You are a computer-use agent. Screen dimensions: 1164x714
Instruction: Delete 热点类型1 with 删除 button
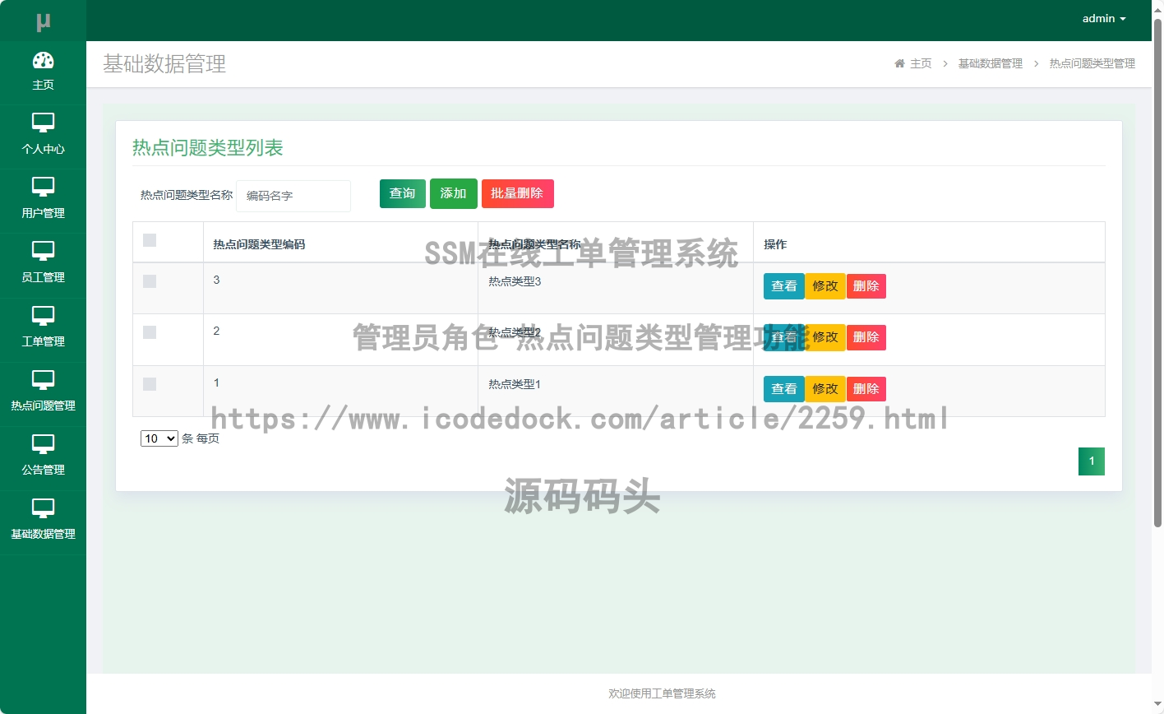coord(866,389)
